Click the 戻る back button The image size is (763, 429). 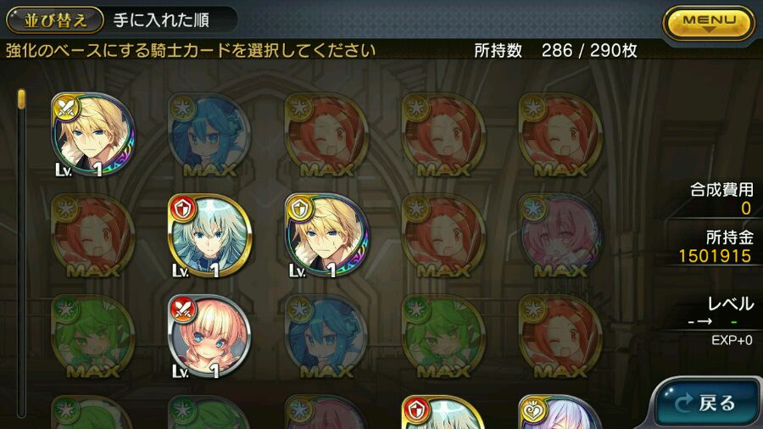pos(705,403)
